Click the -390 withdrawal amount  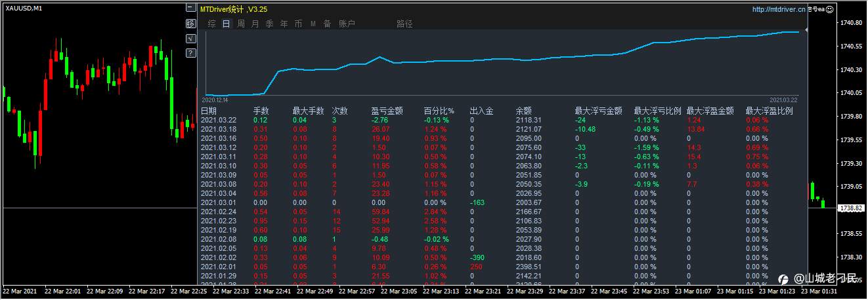pyautogui.click(x=477, y=257)
